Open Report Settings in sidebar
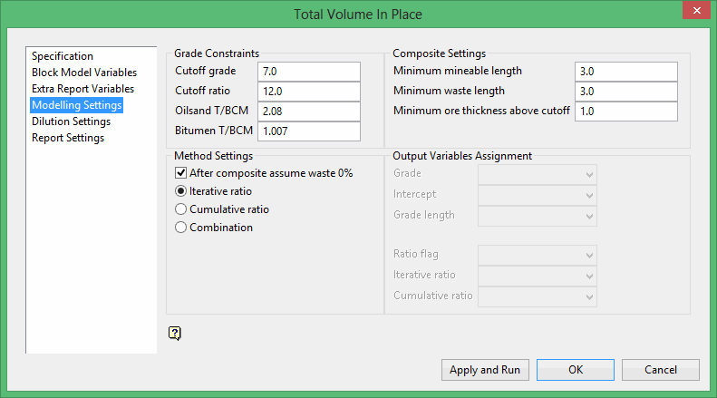Image resolution: width=717 pixels, height=398 pixels. point(68,138)
